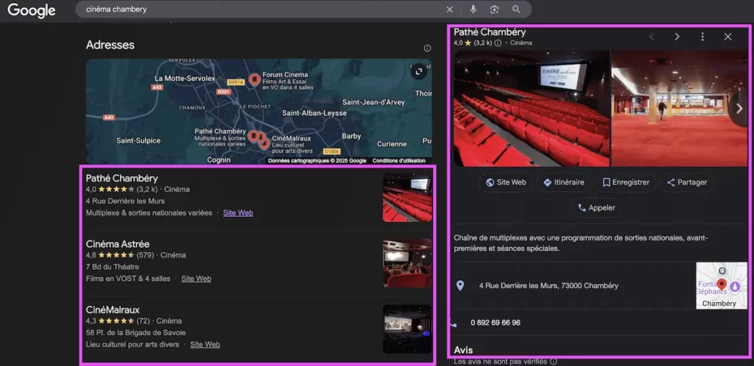Click the Forum Cinema map pin
This screenshot has width=754, height=366.
point(255,79)
